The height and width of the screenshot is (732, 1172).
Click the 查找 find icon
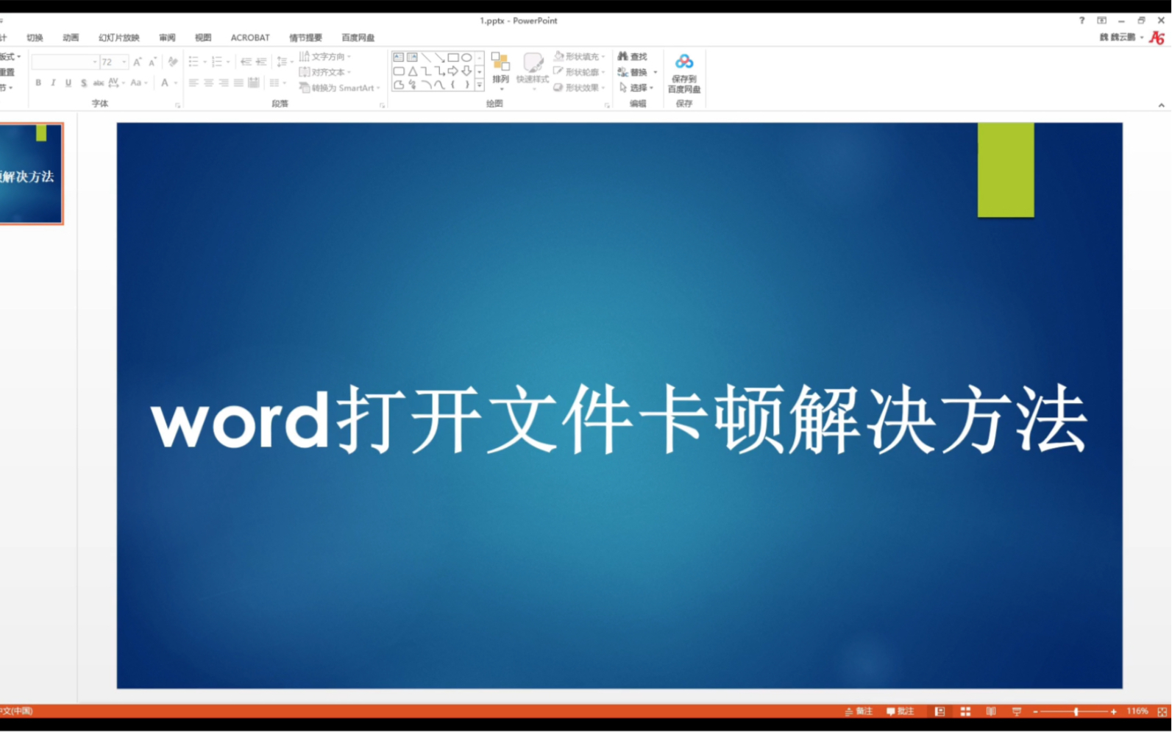point(632,57)
